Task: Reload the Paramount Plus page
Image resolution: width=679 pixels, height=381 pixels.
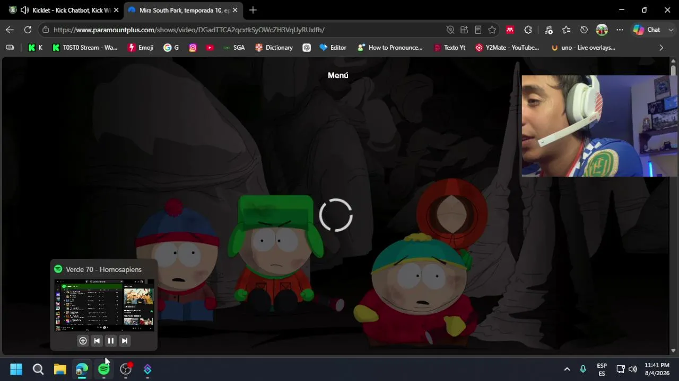Action: point(28,30)
